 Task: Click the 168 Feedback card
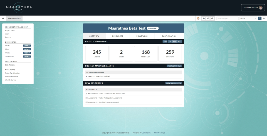tap(146, 54)
